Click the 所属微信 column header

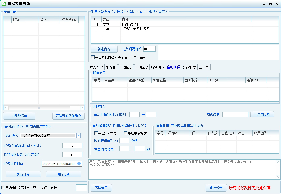tap(261, 133)
